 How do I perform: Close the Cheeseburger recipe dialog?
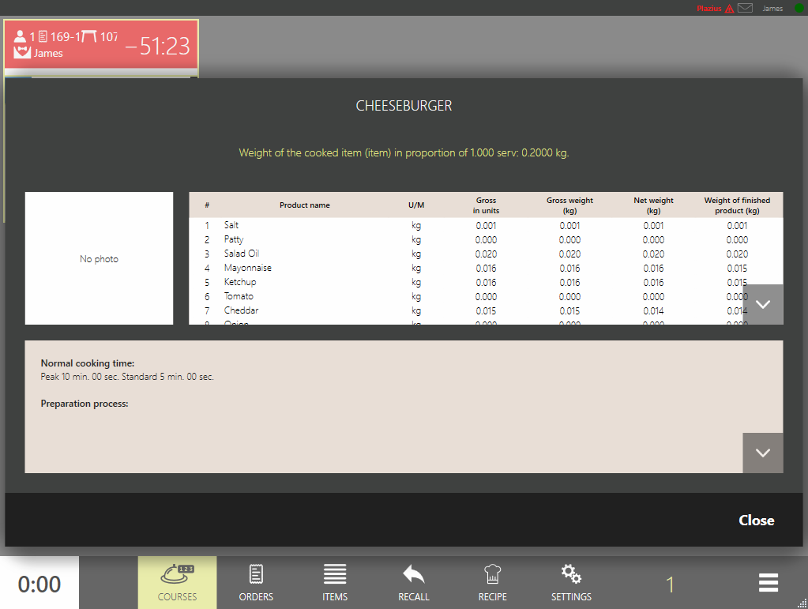click(756, 520)
